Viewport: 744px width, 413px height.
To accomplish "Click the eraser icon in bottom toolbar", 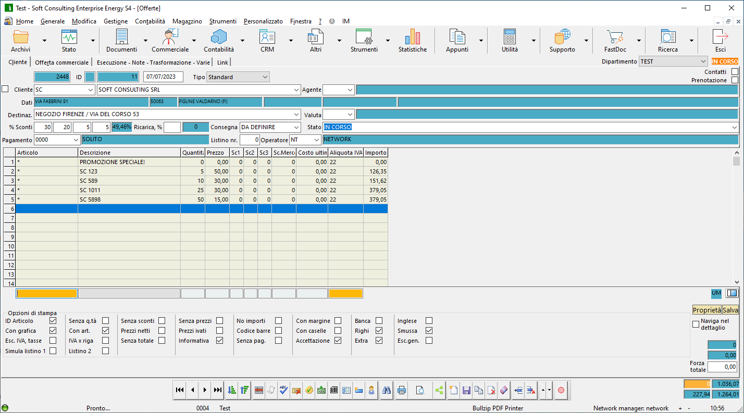I will (x=503, y=390).
